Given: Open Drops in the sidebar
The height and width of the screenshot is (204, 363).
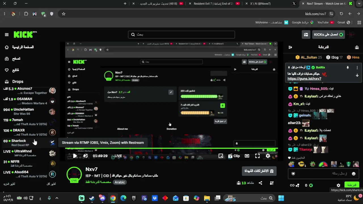Looking at the screenshot, I should pos(14,82).
